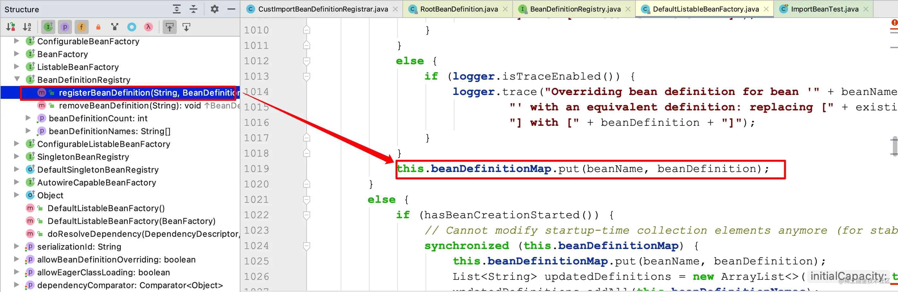Click fold marker on line 1013
Image resolution: width=898 pixels, height=292 pixels.
[306, 77]
